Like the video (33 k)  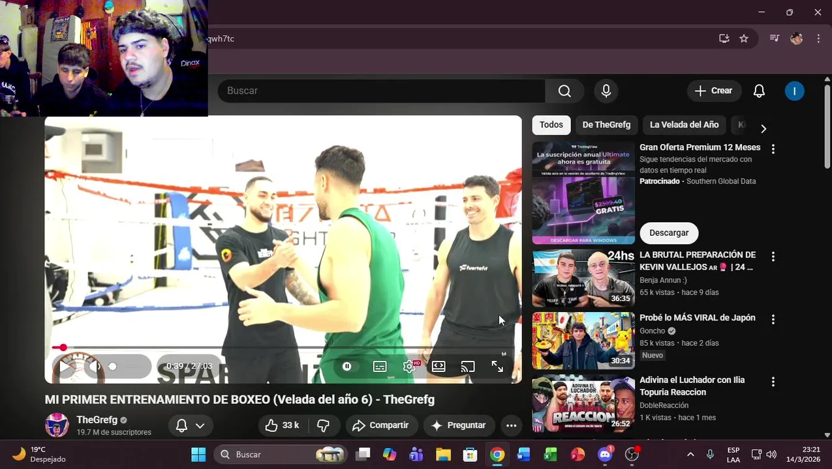pyautogui.click(x=282, y=425)
